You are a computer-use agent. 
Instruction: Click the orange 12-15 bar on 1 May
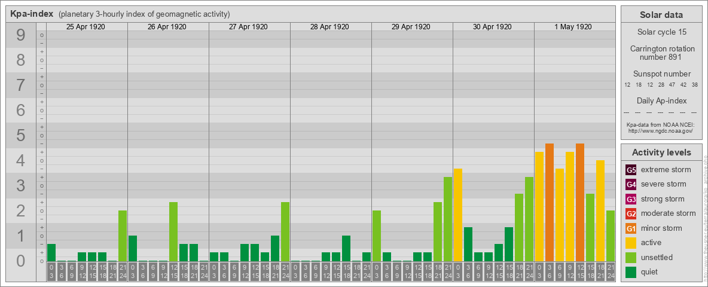coord(580,203)
